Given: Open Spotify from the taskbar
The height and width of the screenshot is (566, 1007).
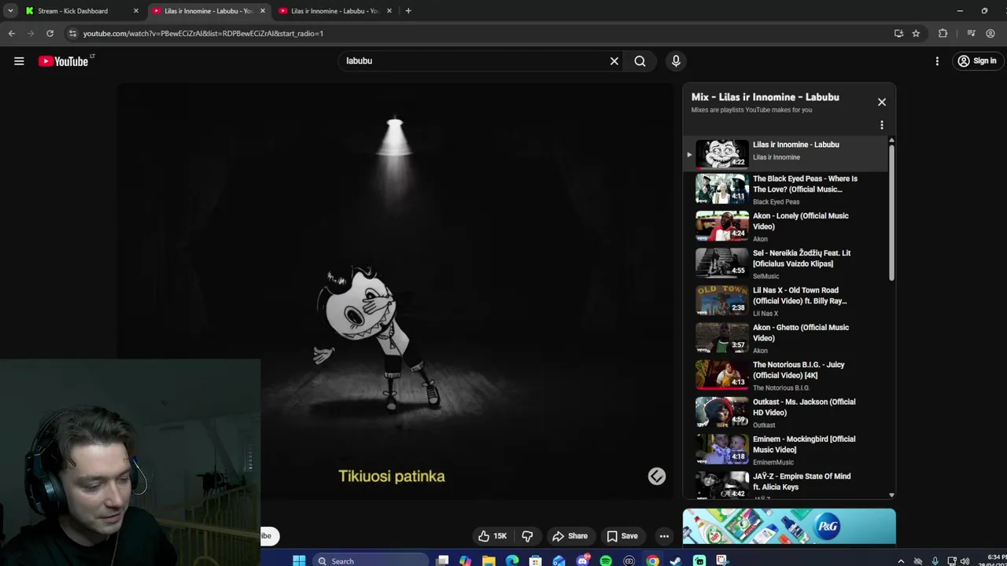Looking at the screenshot, I should click(x=606, y=560).
